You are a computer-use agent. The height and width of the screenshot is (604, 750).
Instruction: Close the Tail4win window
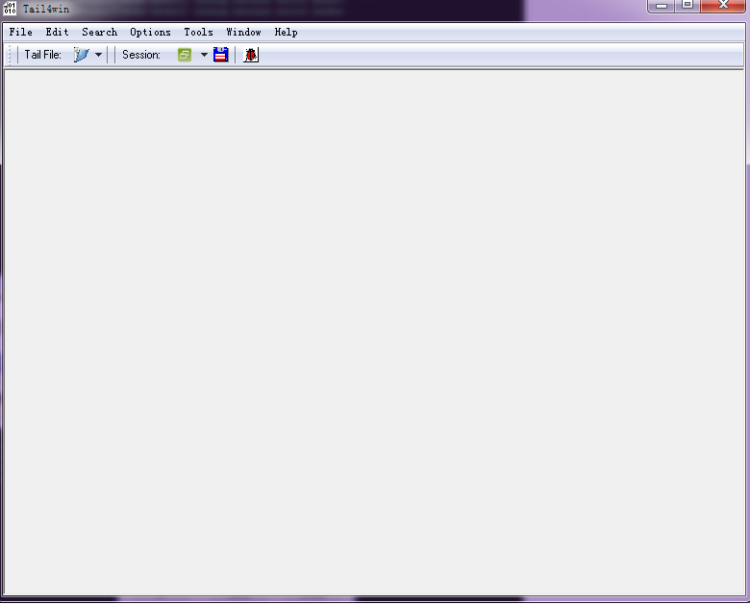click(723, 6)
